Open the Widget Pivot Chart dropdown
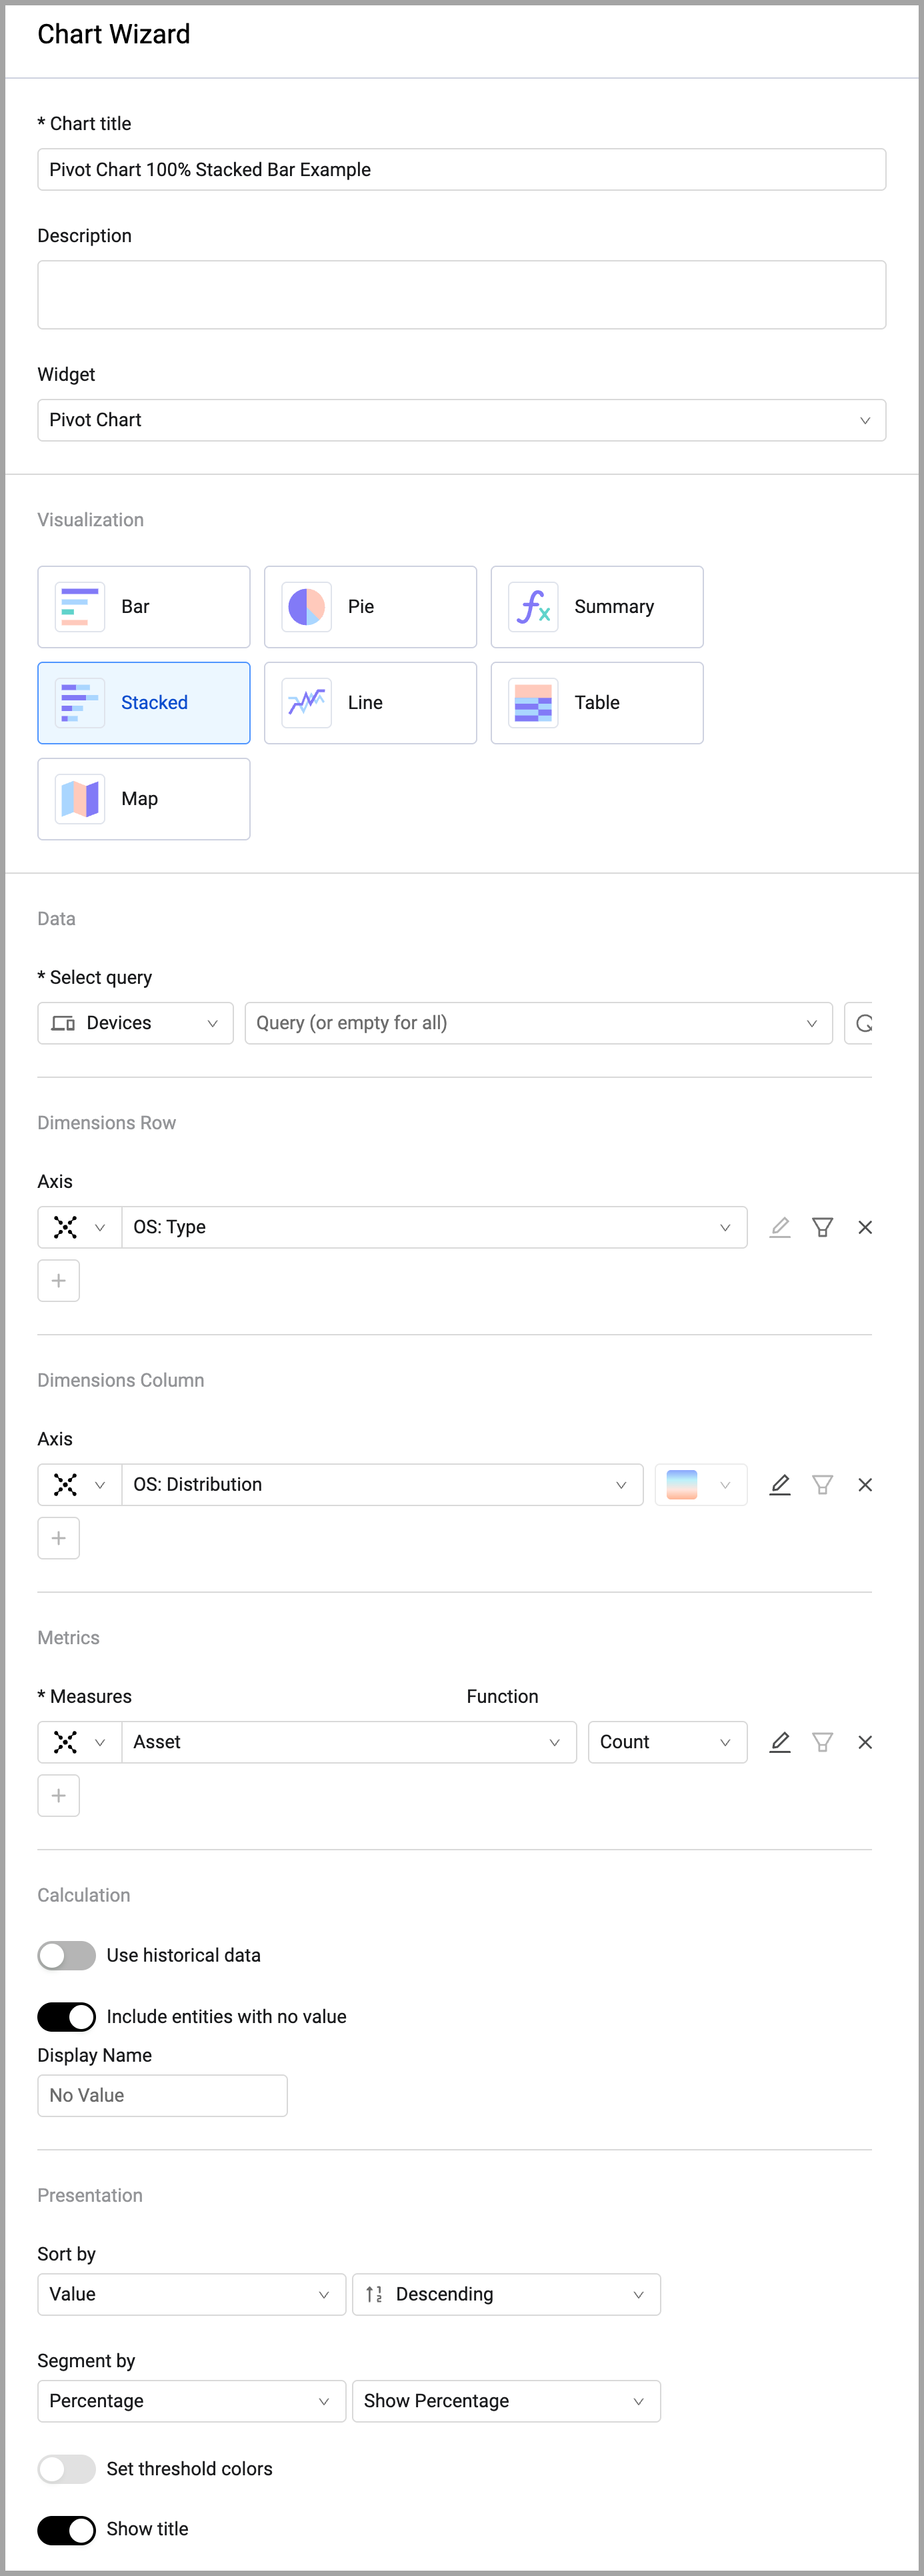This screenshot has width=924, height=2576. (x=461, y=420)
